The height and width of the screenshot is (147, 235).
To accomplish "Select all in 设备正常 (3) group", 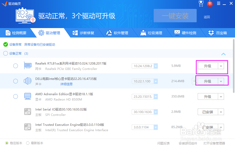I will pos(6,53).
